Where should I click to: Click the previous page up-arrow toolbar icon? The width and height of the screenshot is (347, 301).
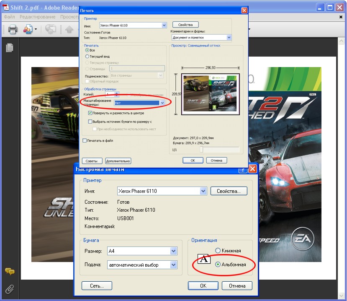(x=69, y=29)
